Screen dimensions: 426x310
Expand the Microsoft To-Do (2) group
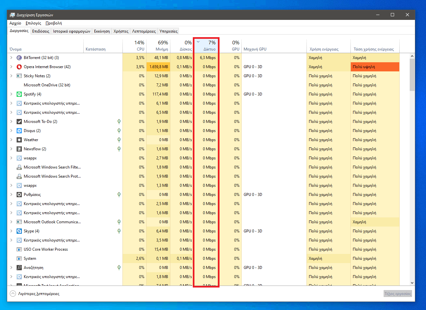coord(11,122)
